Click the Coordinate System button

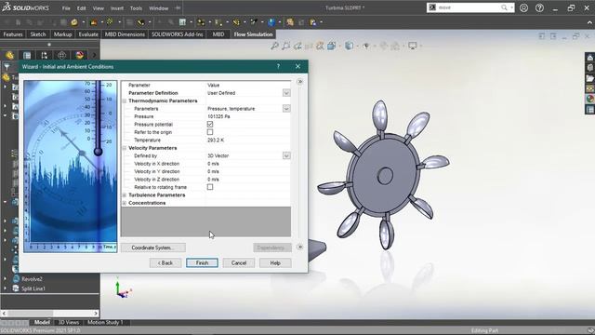pos(153,248)
